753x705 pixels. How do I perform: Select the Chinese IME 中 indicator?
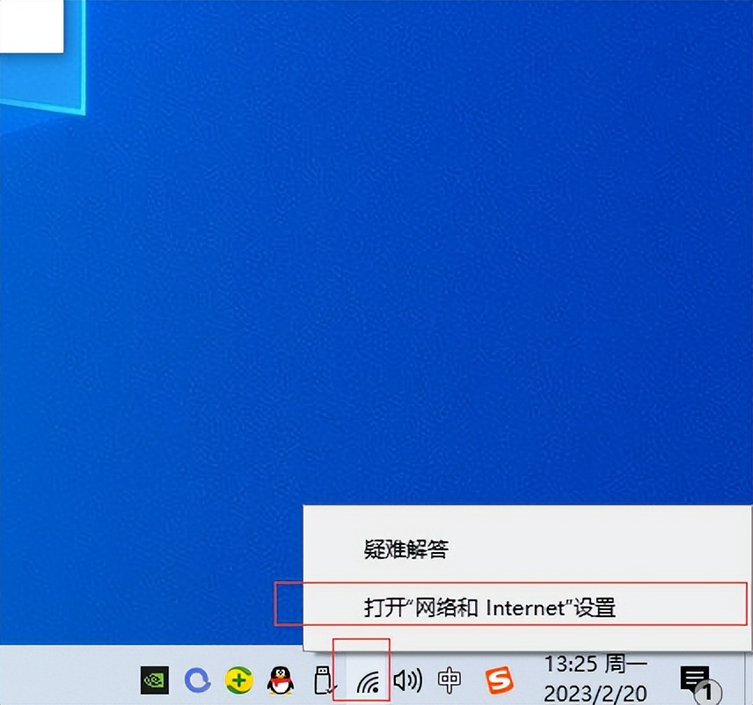[449, 680]
